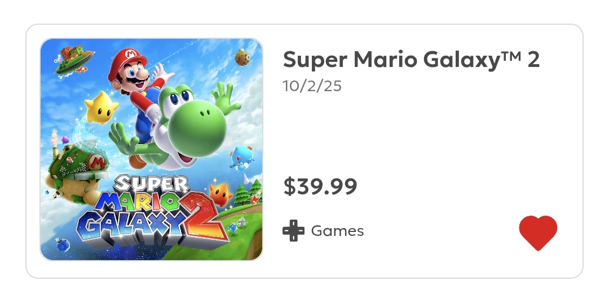Toggle the red heart favorite icon
This screenshot has width=609, height=308.
point(538,233)
